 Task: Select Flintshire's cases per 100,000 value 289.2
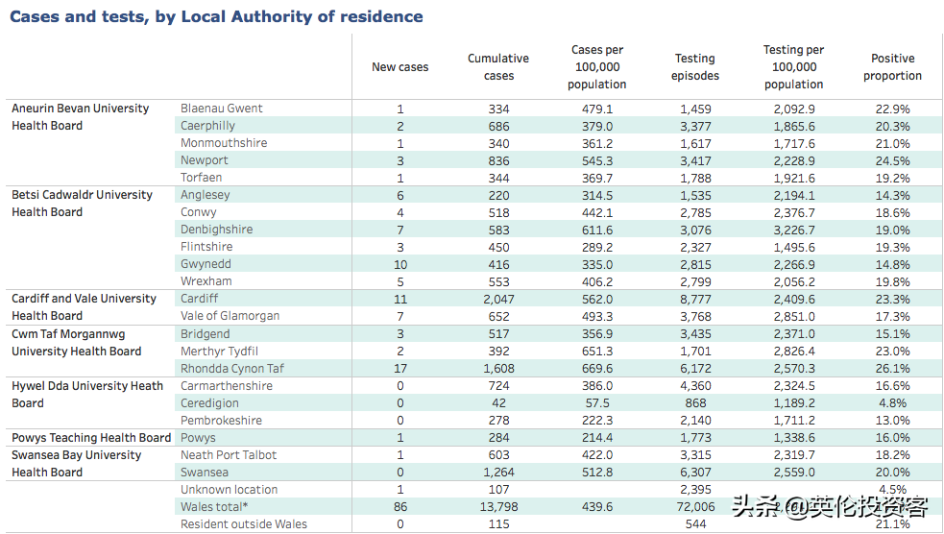tap(597, 248)
